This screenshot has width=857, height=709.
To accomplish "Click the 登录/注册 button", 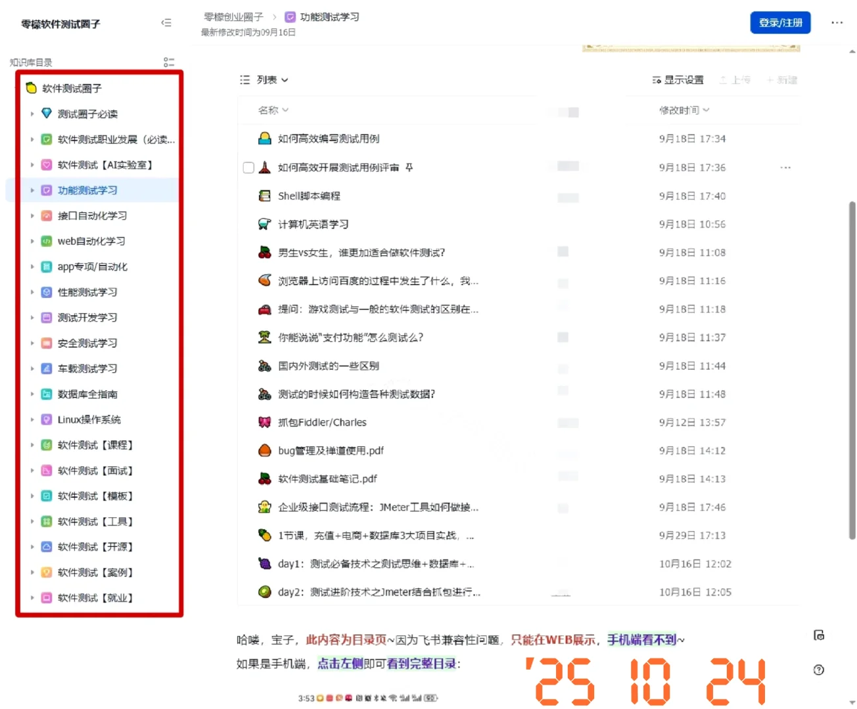I will [x=779, y=22].
